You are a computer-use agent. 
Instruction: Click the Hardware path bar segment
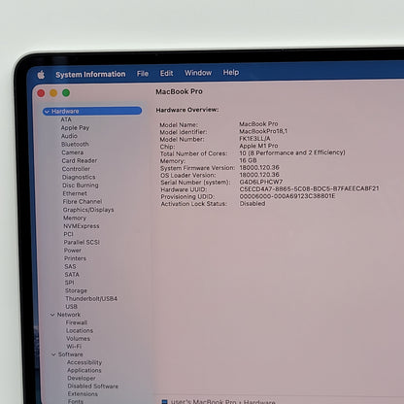[x=259, y=402]
